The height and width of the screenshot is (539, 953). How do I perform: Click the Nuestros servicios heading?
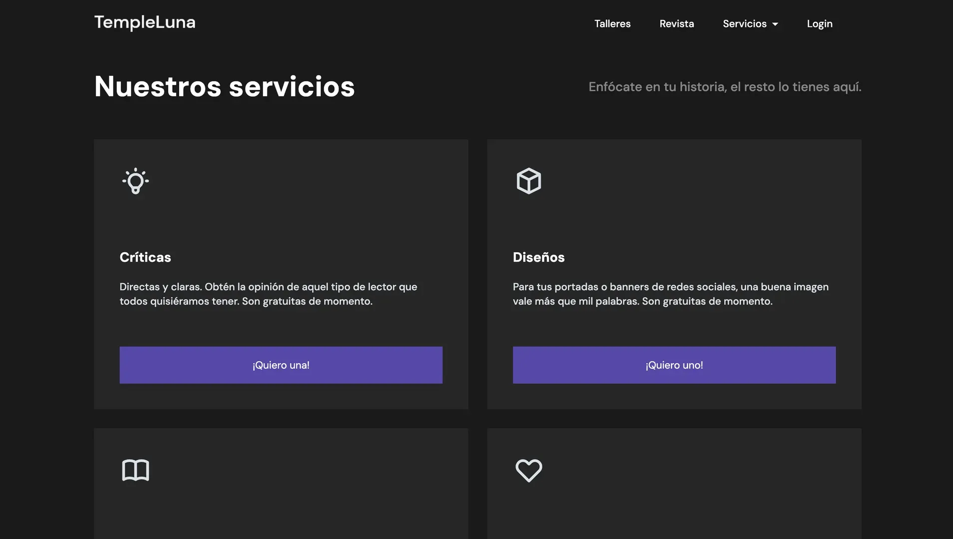(224, 86)
